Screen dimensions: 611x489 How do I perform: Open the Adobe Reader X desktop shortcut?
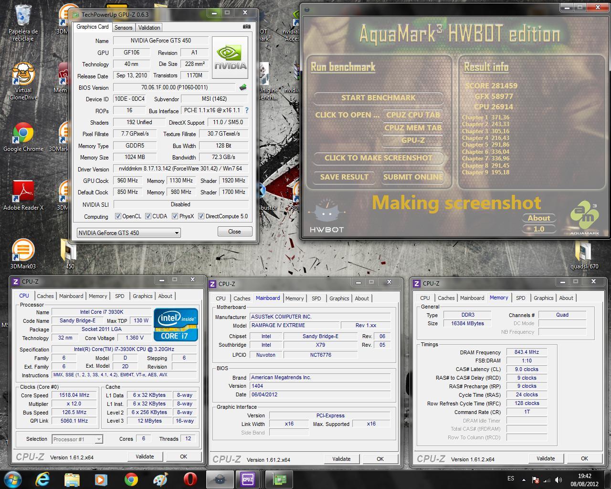(23, 196)
